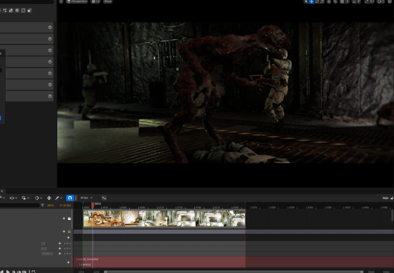Open the Show flags menu
394x273 pixels.
click(x=108, y=2)
